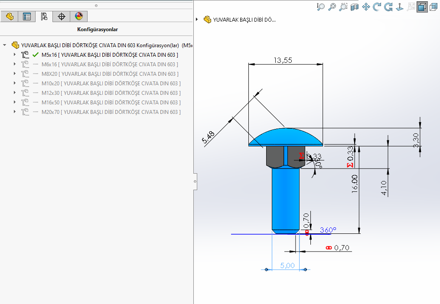Image resolution: width=440 pixels, height=304 pixels.
Task: Activate the Section View tool
Action: [355, 6]
